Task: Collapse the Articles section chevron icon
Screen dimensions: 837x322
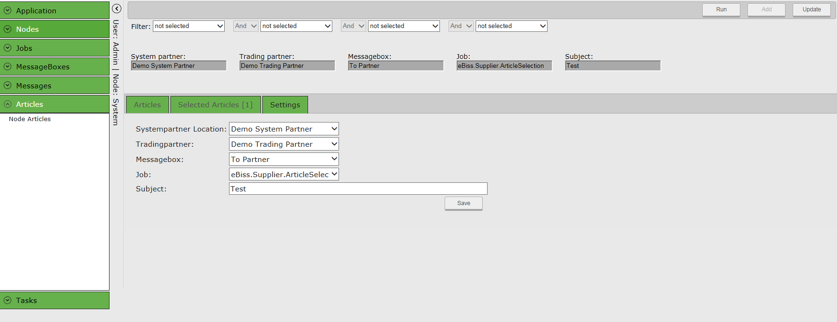Action: coord(8,104)
